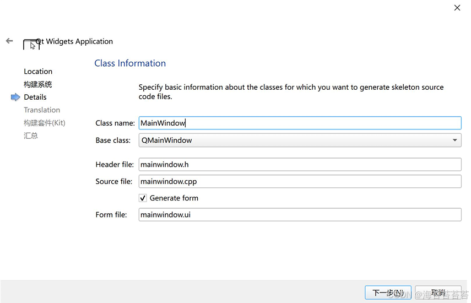This screenshot has height=303, width=471.
Task: Click the Source file field mainwindow.cpp
Action: (x=300, y=181)
